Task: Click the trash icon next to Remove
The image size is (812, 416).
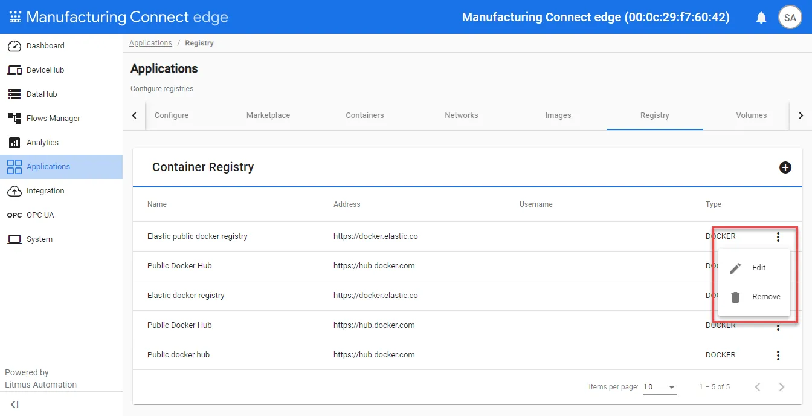Action: (x=735, y=297)
